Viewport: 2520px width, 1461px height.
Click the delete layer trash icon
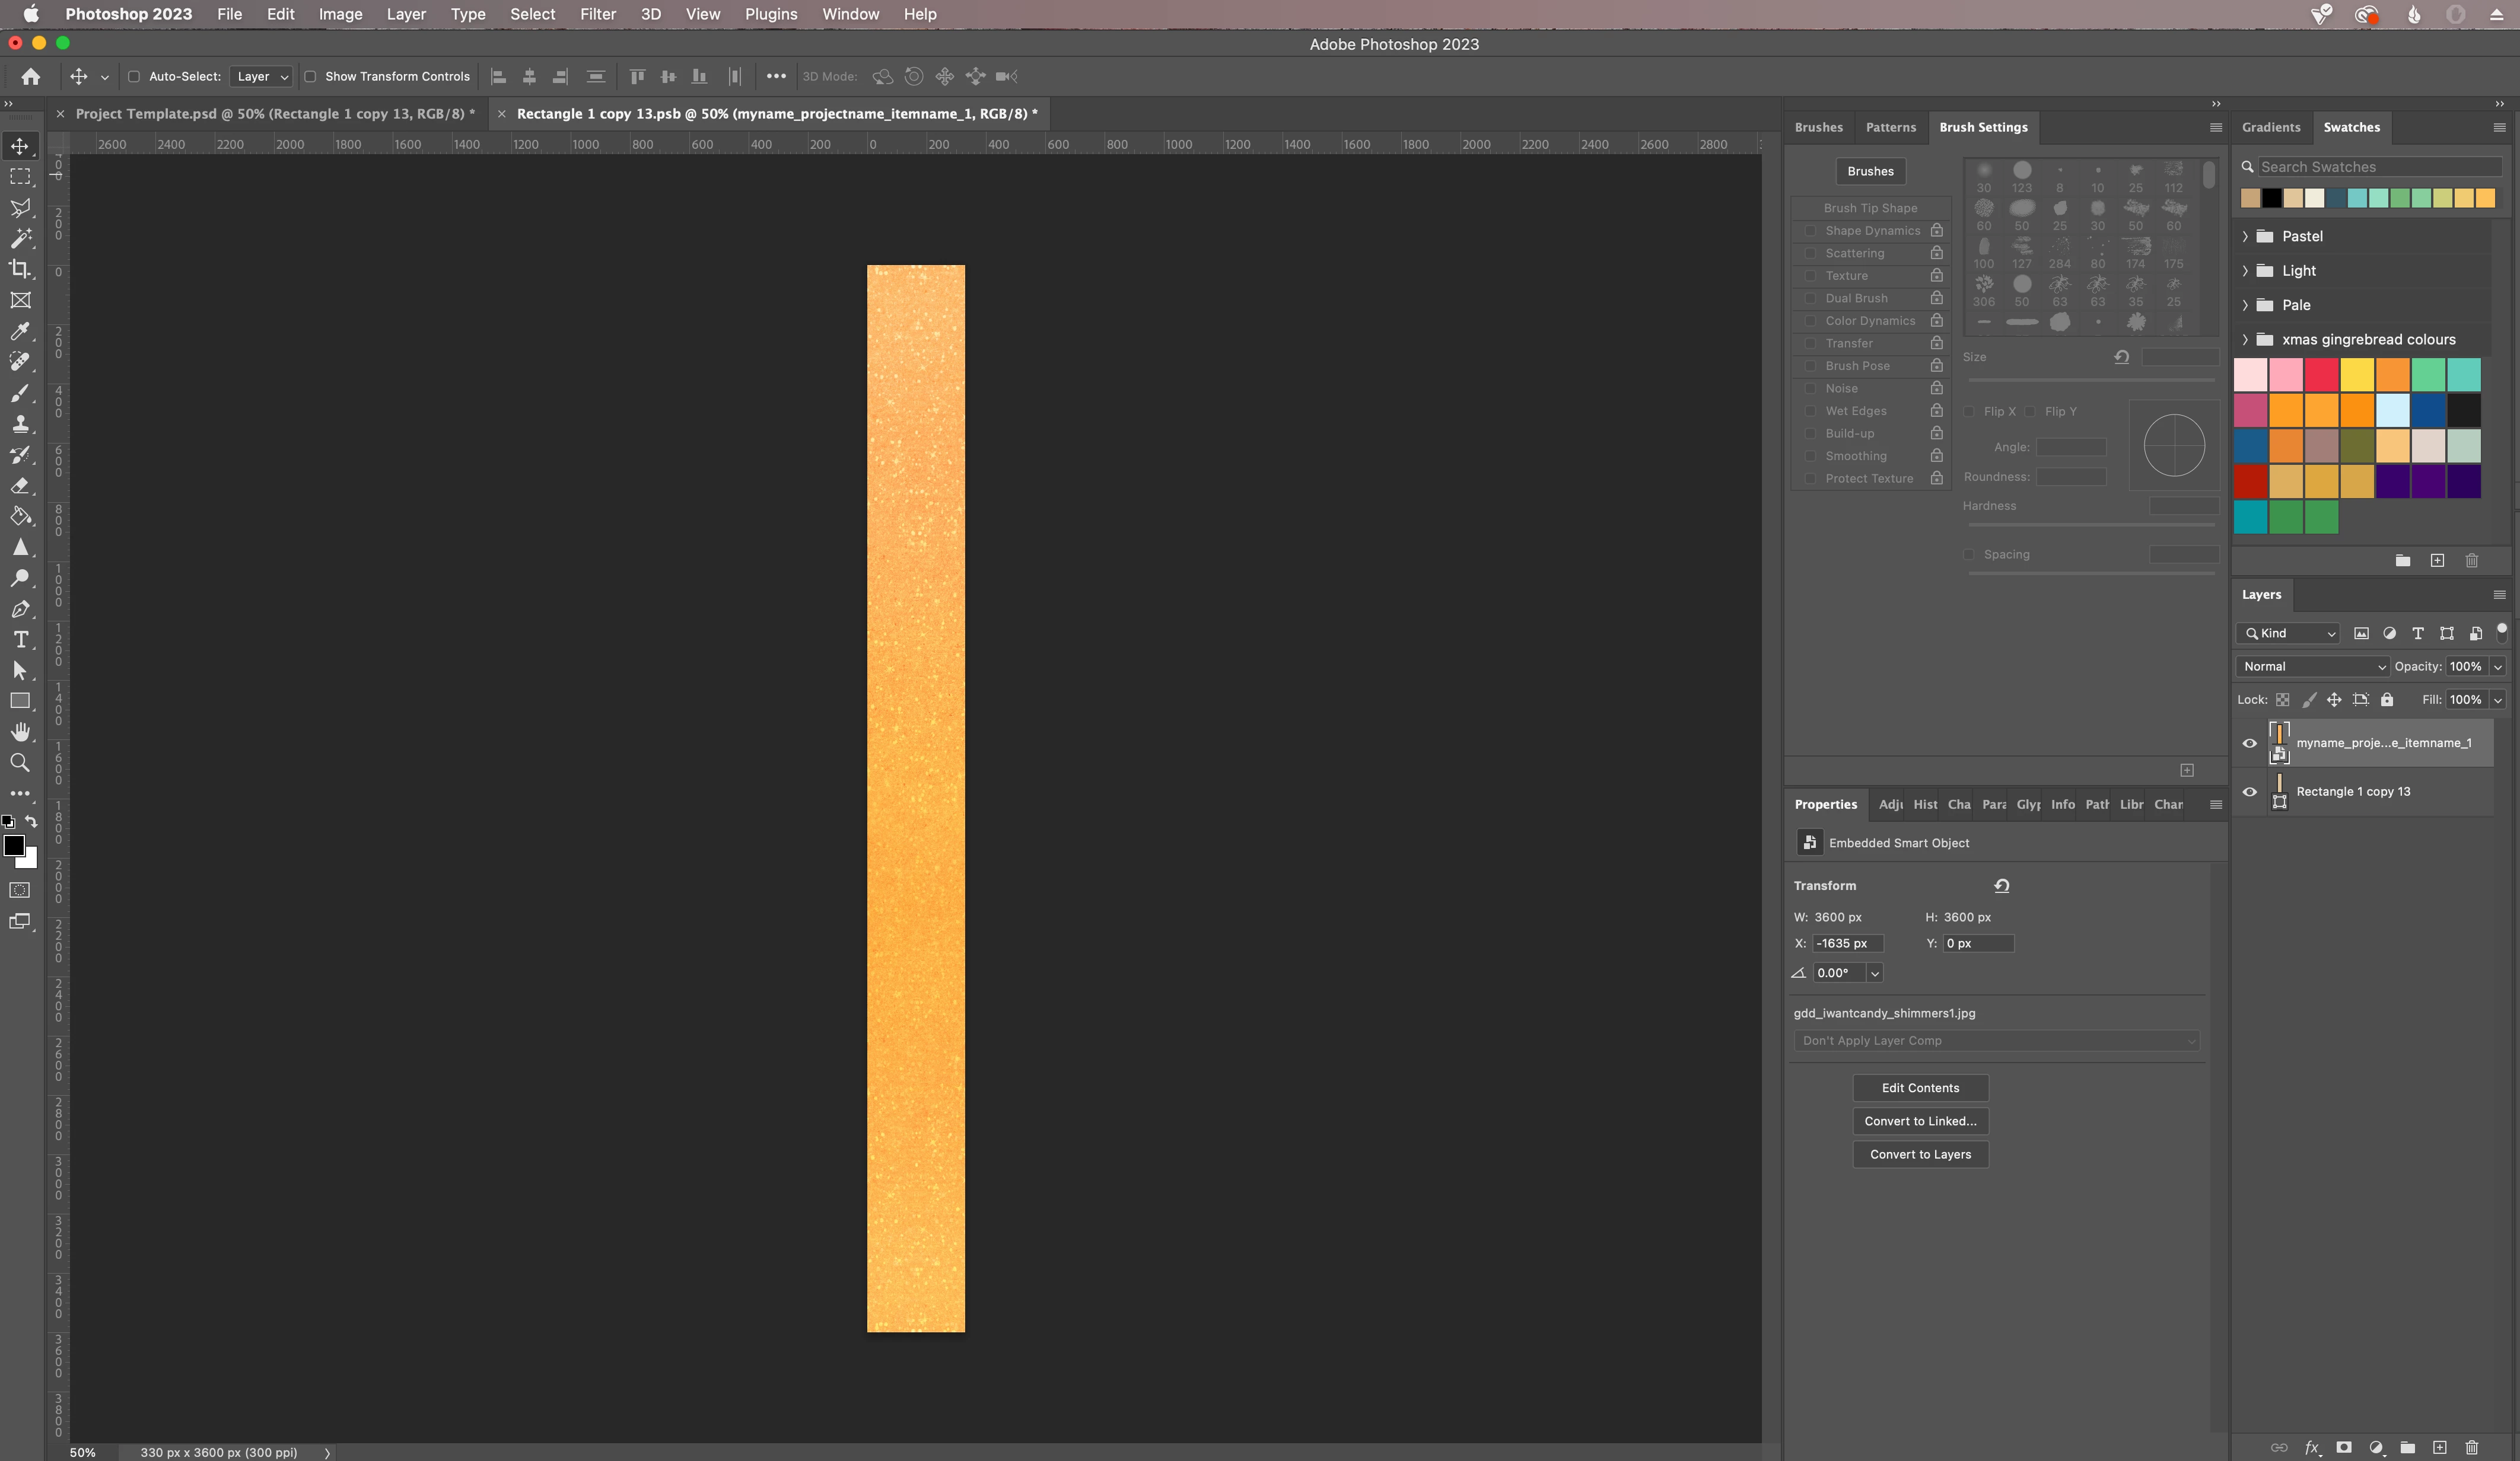click(2471, 1447)
